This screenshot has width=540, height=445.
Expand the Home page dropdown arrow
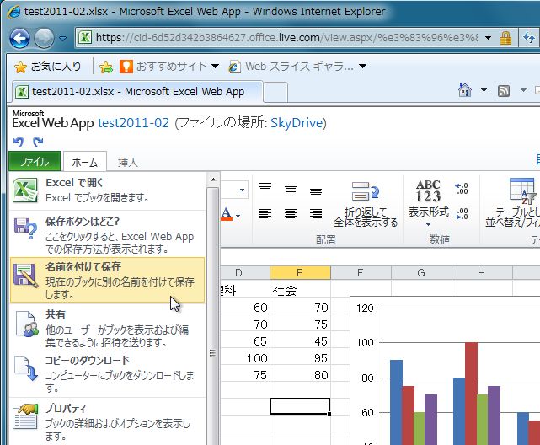tap(484, 90)
